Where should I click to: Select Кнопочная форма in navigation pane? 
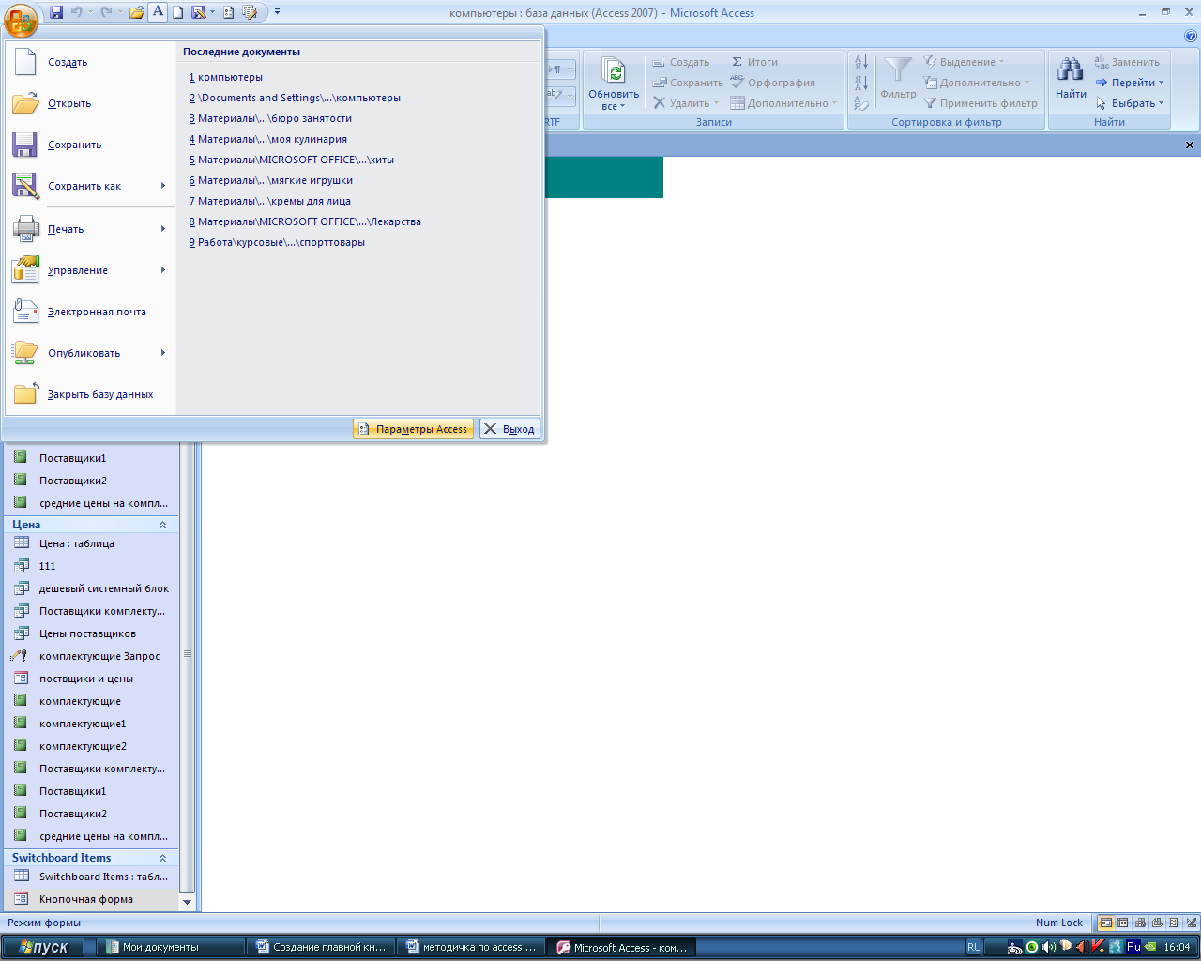point(91,899)
